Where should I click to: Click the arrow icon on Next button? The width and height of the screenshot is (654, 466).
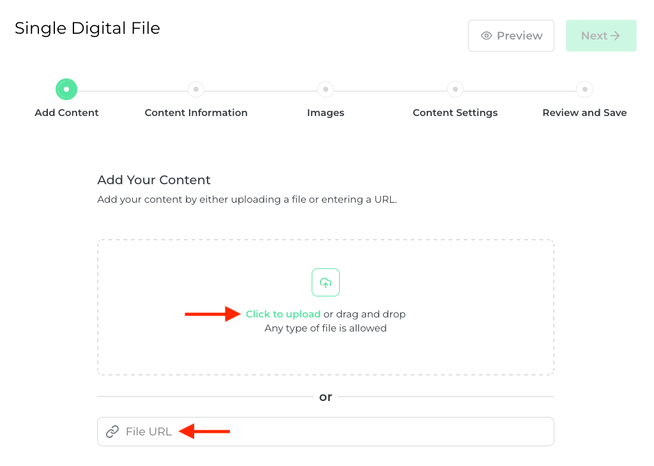(615, 36)
